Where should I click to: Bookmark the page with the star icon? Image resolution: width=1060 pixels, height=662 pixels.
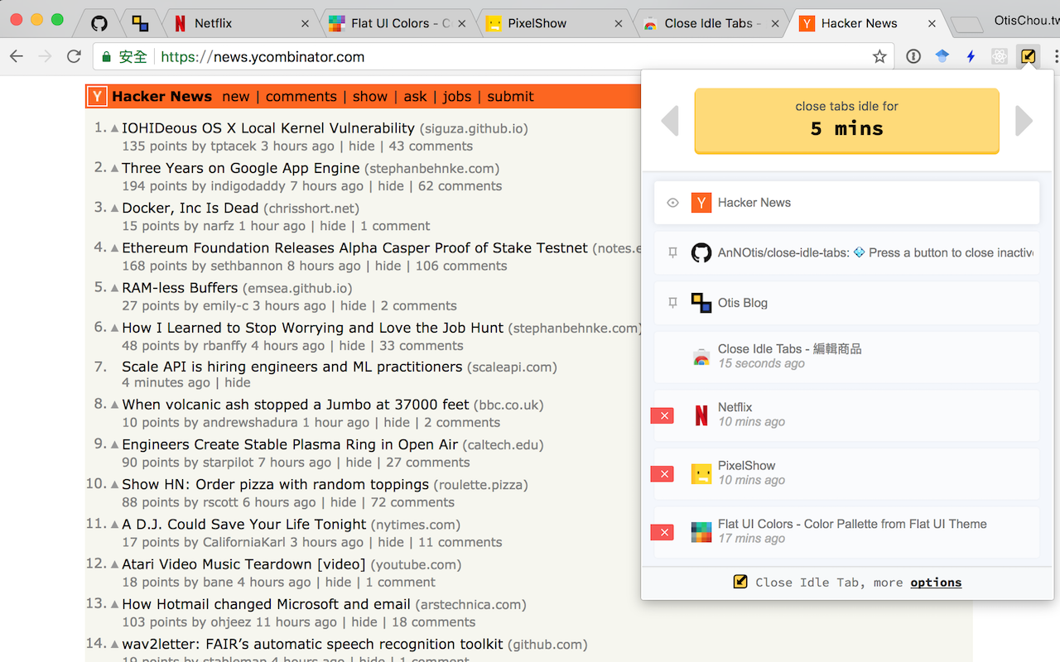[879, 56]
